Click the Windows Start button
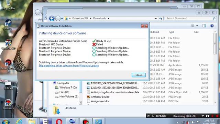The height and width of the screenshot is (124, 220). (x=5, y=121)
